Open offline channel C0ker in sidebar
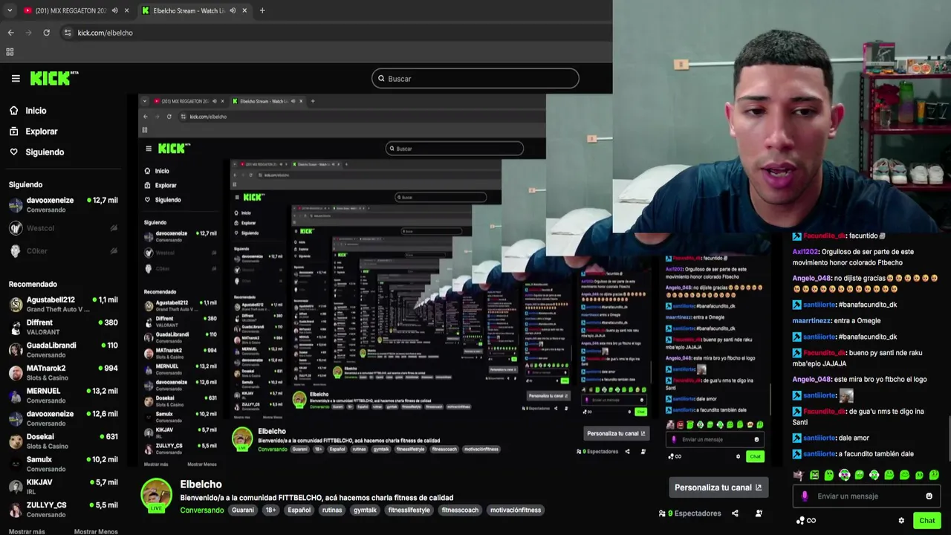The image size is (951, 535). click(x=63, y=251)
